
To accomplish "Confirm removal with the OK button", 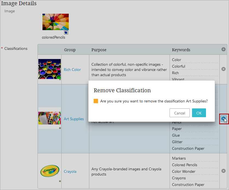I will pos(199,113).
